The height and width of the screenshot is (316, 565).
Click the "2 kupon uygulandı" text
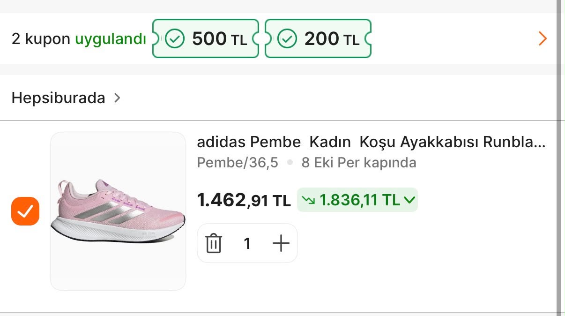(79, 39)
